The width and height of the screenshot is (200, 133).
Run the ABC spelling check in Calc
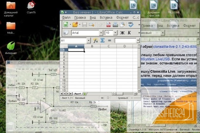tap(131, 24)
